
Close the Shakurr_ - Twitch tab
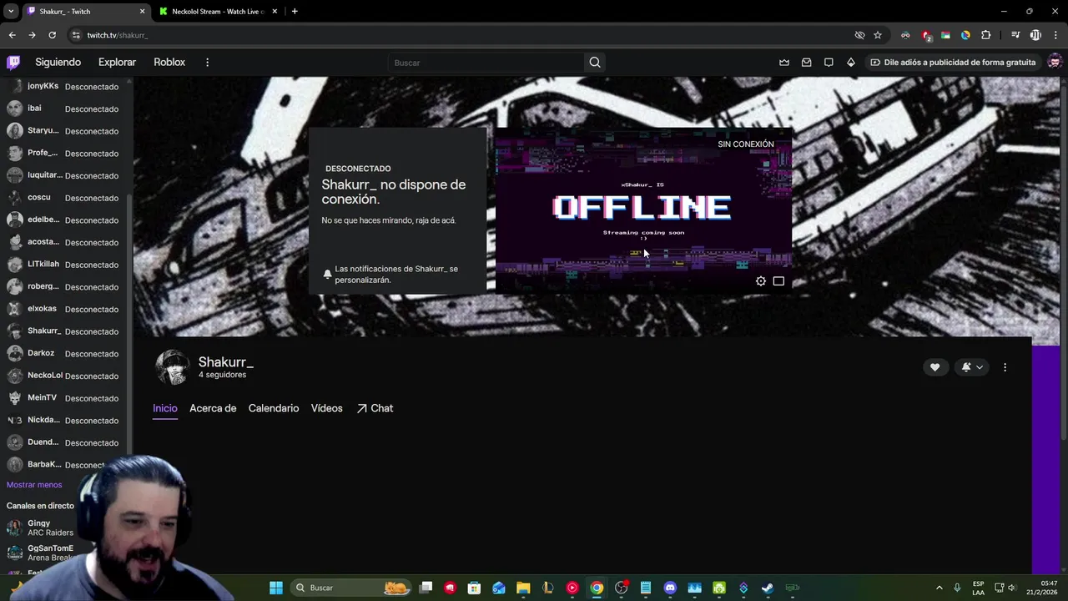[142, 12]
